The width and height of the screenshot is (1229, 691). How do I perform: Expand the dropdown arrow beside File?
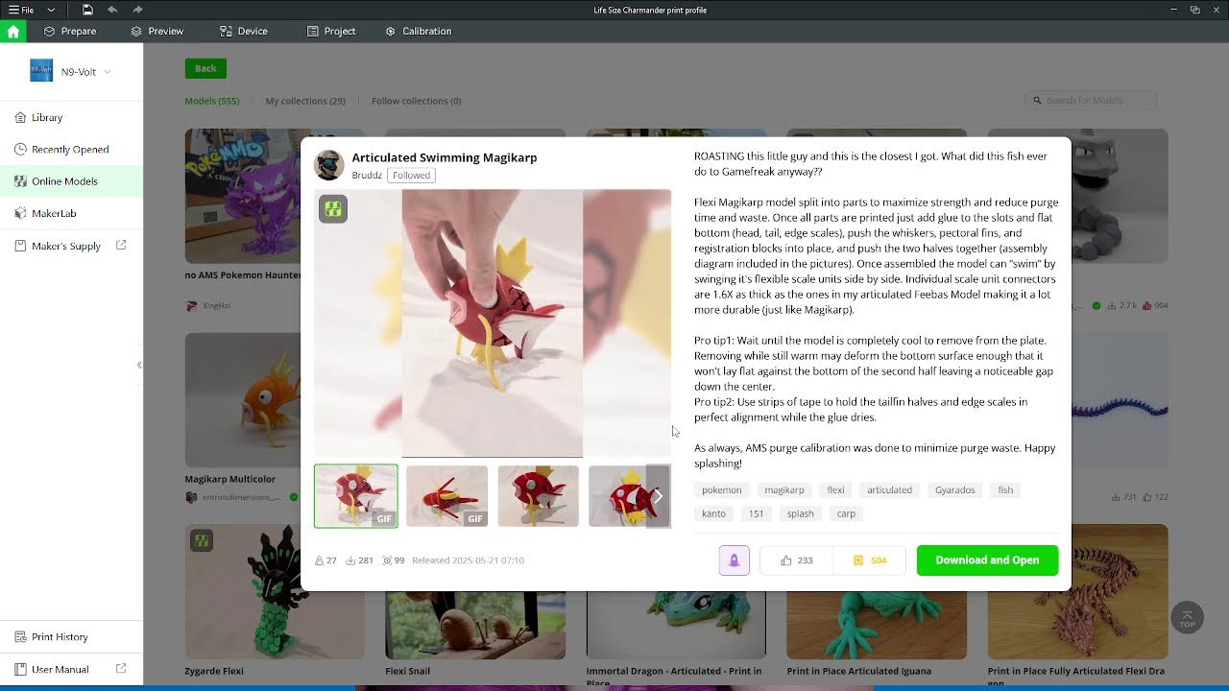(x=51, y=10)
